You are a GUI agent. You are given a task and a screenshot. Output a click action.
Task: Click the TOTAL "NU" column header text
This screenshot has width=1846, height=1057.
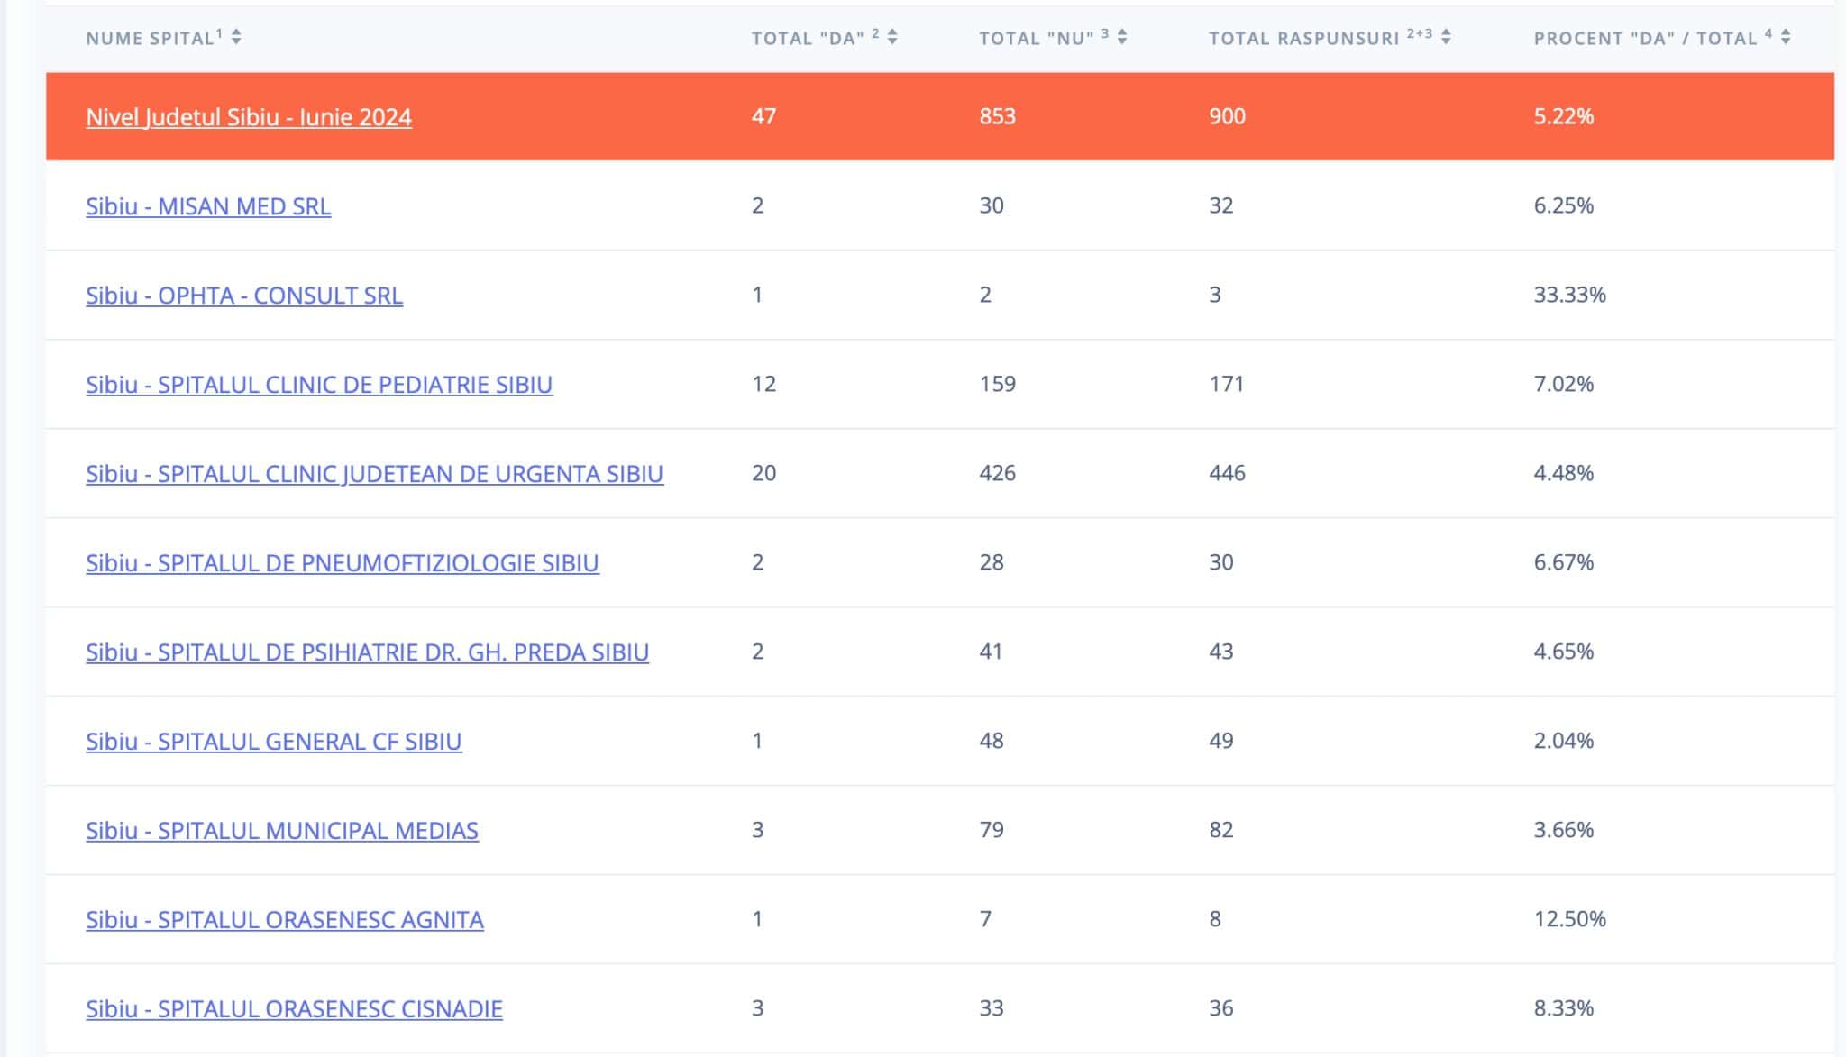click(1044, 38)
